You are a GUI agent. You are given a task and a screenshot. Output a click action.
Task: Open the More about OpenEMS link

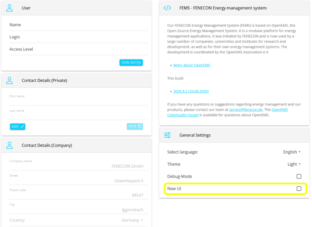point(192,65)
